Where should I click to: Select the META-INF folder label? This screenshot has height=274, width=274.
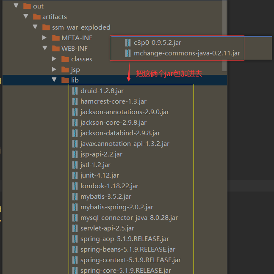[77, 38]
